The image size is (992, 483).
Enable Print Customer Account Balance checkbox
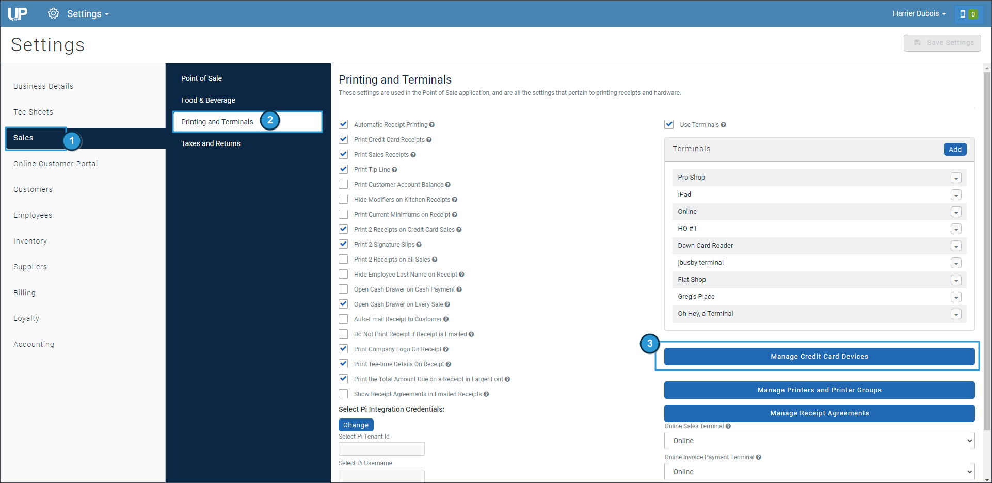click(x=343, y=184)
